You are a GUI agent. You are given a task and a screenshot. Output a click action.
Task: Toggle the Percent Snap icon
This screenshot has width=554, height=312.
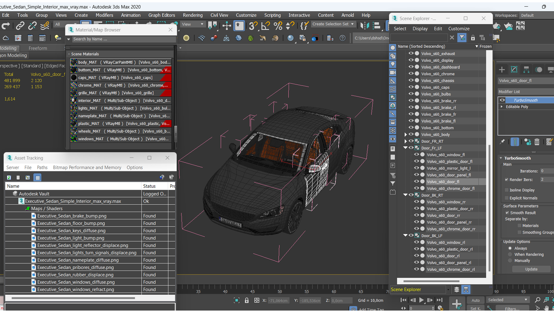(278, 26)
